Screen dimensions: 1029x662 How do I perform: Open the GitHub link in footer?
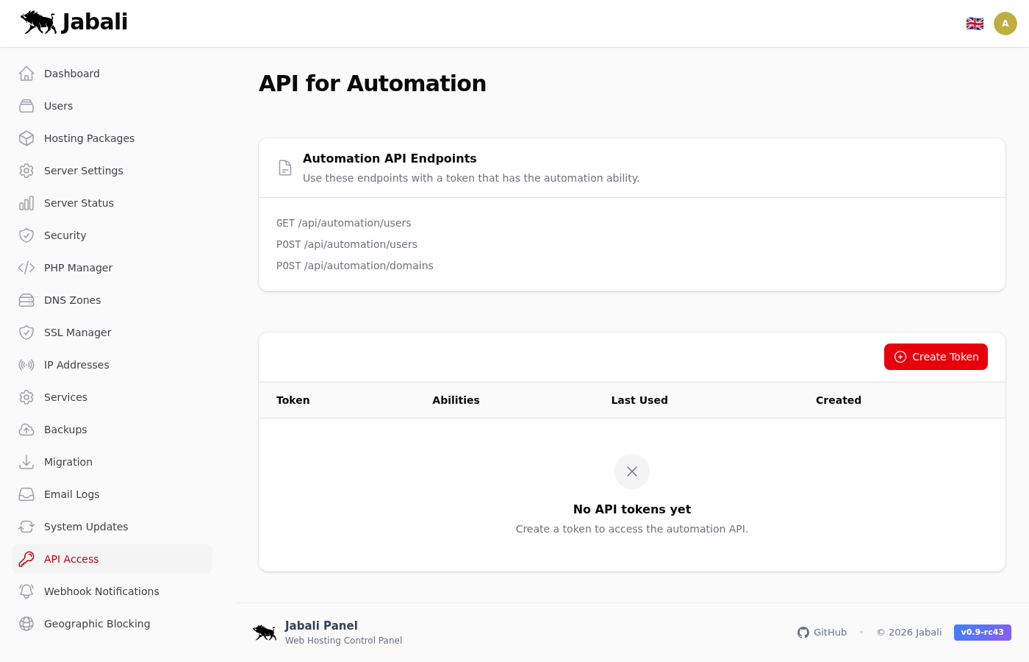(822, 633)
